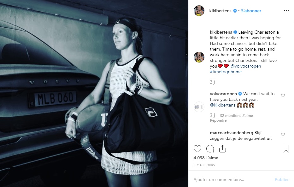Click the Publier button
Image resolution: width=294 pixels, height=187 pixels.
pos(282,179)
